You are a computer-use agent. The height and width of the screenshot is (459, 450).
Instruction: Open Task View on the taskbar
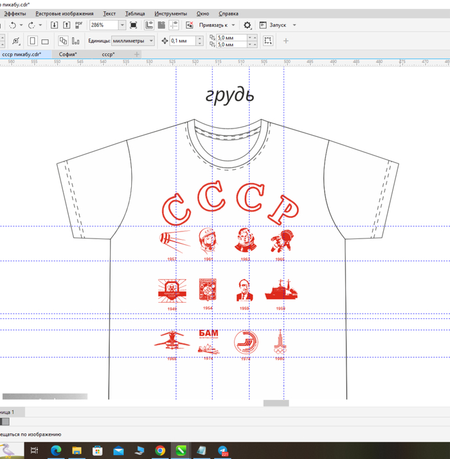tap(34, 450)
